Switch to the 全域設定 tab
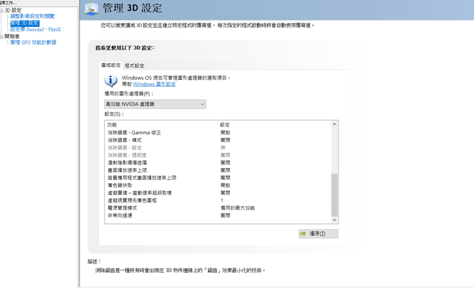The height and width of the screenshot is (288, 474). (x=111, y=65)
